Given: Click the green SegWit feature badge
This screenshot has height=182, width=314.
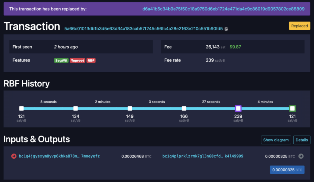Looking at the screenshot, I should [61, 60].
